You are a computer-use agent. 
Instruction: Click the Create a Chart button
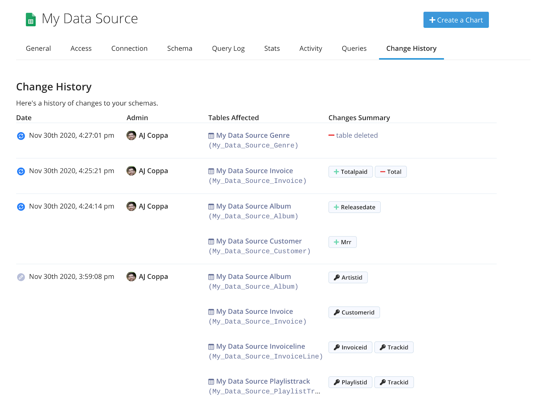(x=456, y=20)
